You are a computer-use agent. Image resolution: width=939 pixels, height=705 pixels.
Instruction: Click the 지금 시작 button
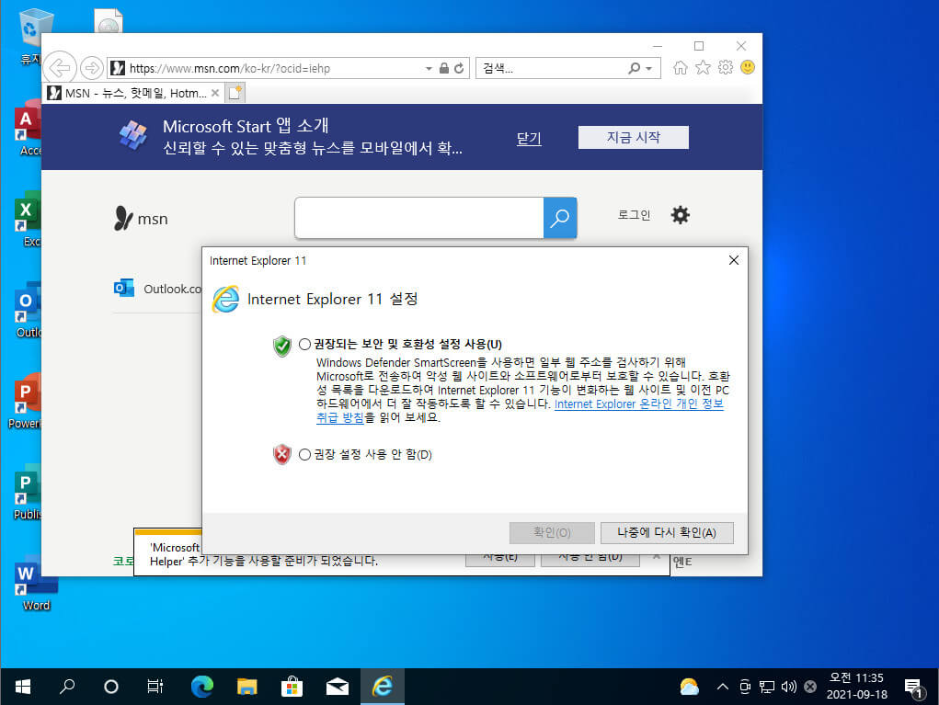coord(633,137)
